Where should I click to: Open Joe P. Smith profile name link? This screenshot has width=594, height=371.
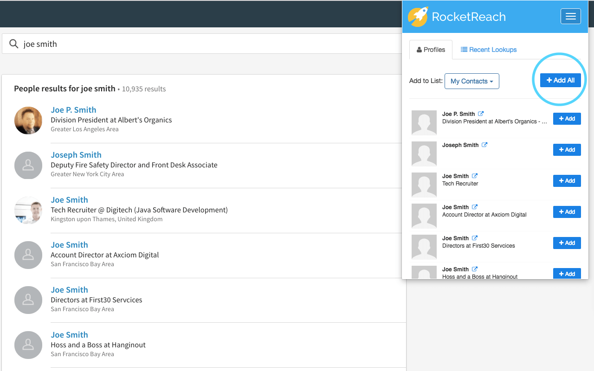pyautogui.click(x=73, y=110)
